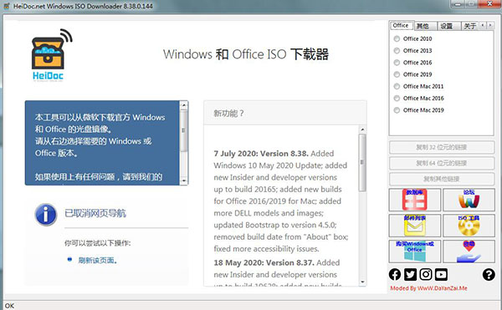Screen dimensions: 502x310
Task: Click the news panel scrollbar thumb
Action: coord(362,163)
